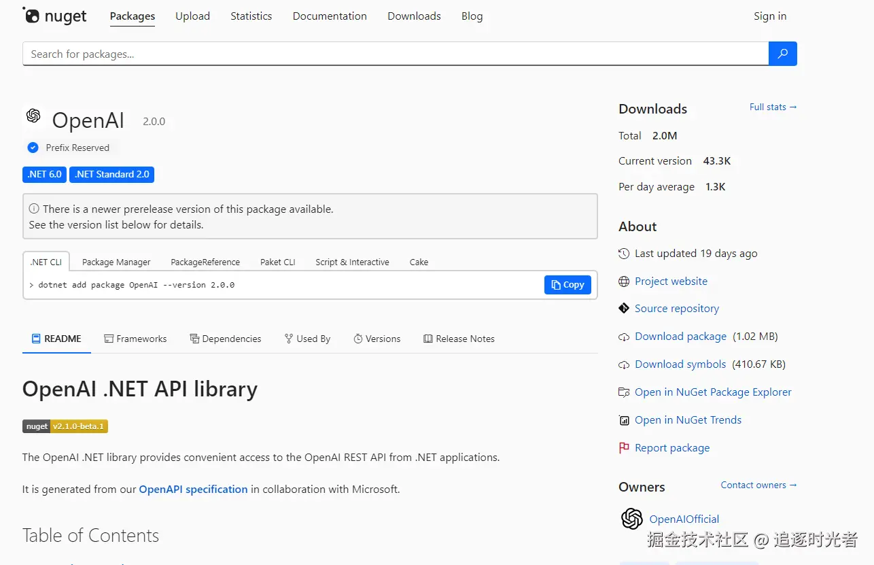Open the Contact owners link
874x565 pixels.
click(758, 485)
